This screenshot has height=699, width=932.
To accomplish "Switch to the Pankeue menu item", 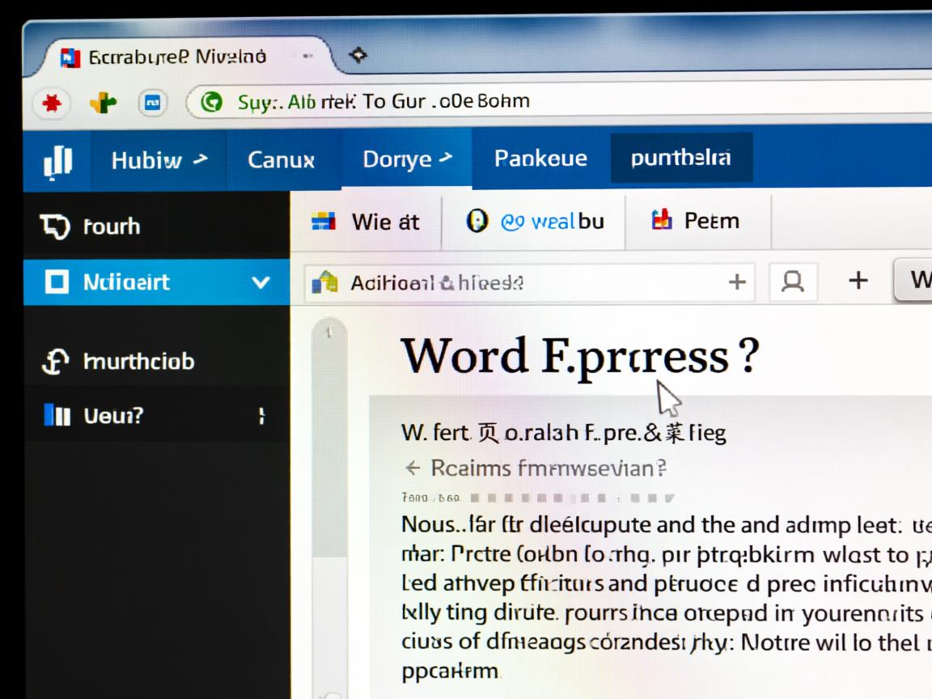I will [x=539, y=159].
